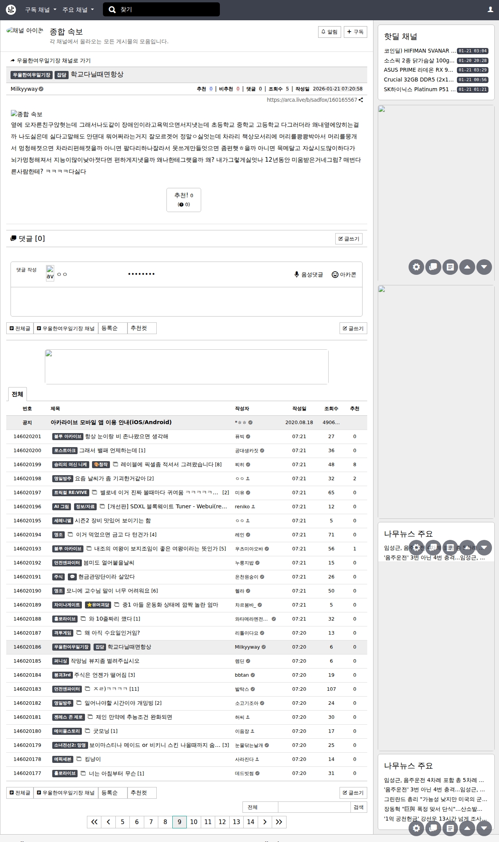Viewport: 499px width, 842px height.
Task: Open news 그린란드 총리 "가능성 낮지만
Action: [x=435, y=800]
